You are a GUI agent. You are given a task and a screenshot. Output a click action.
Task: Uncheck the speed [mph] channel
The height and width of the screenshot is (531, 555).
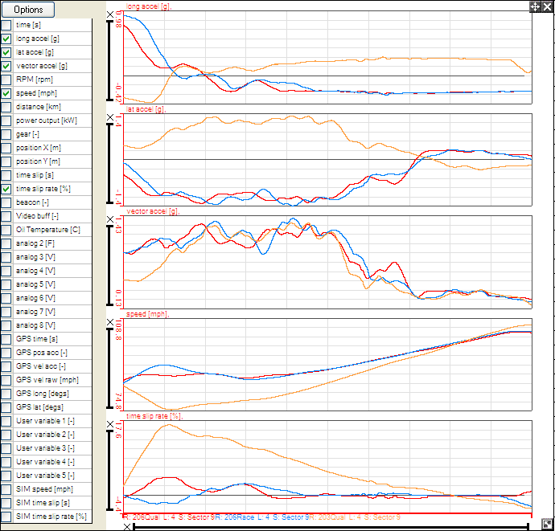(6, 93)
